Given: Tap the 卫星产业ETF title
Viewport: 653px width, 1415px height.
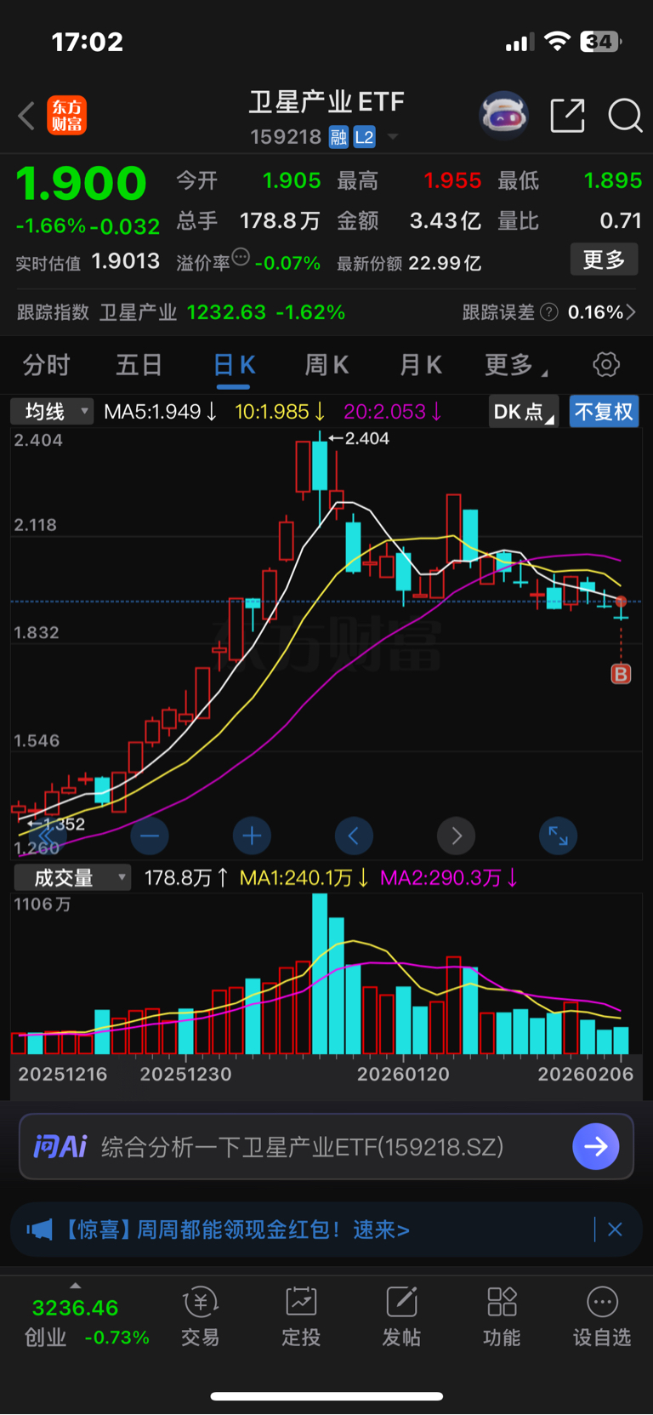Looking at the screenshot, I should click(326, 102).
